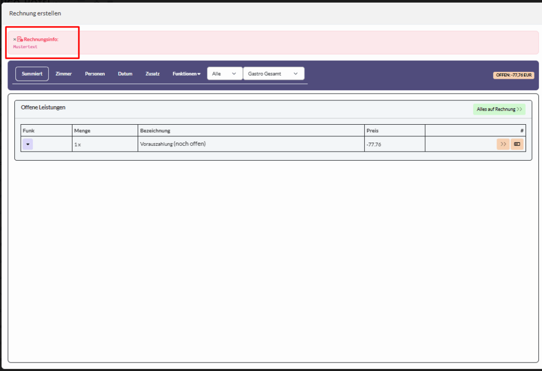Click the Mustertext invoice info text

point(25,47)
